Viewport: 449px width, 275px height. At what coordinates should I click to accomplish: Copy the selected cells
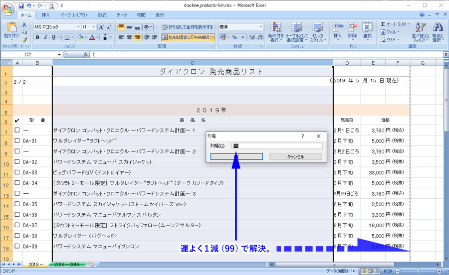click(24, 32)
